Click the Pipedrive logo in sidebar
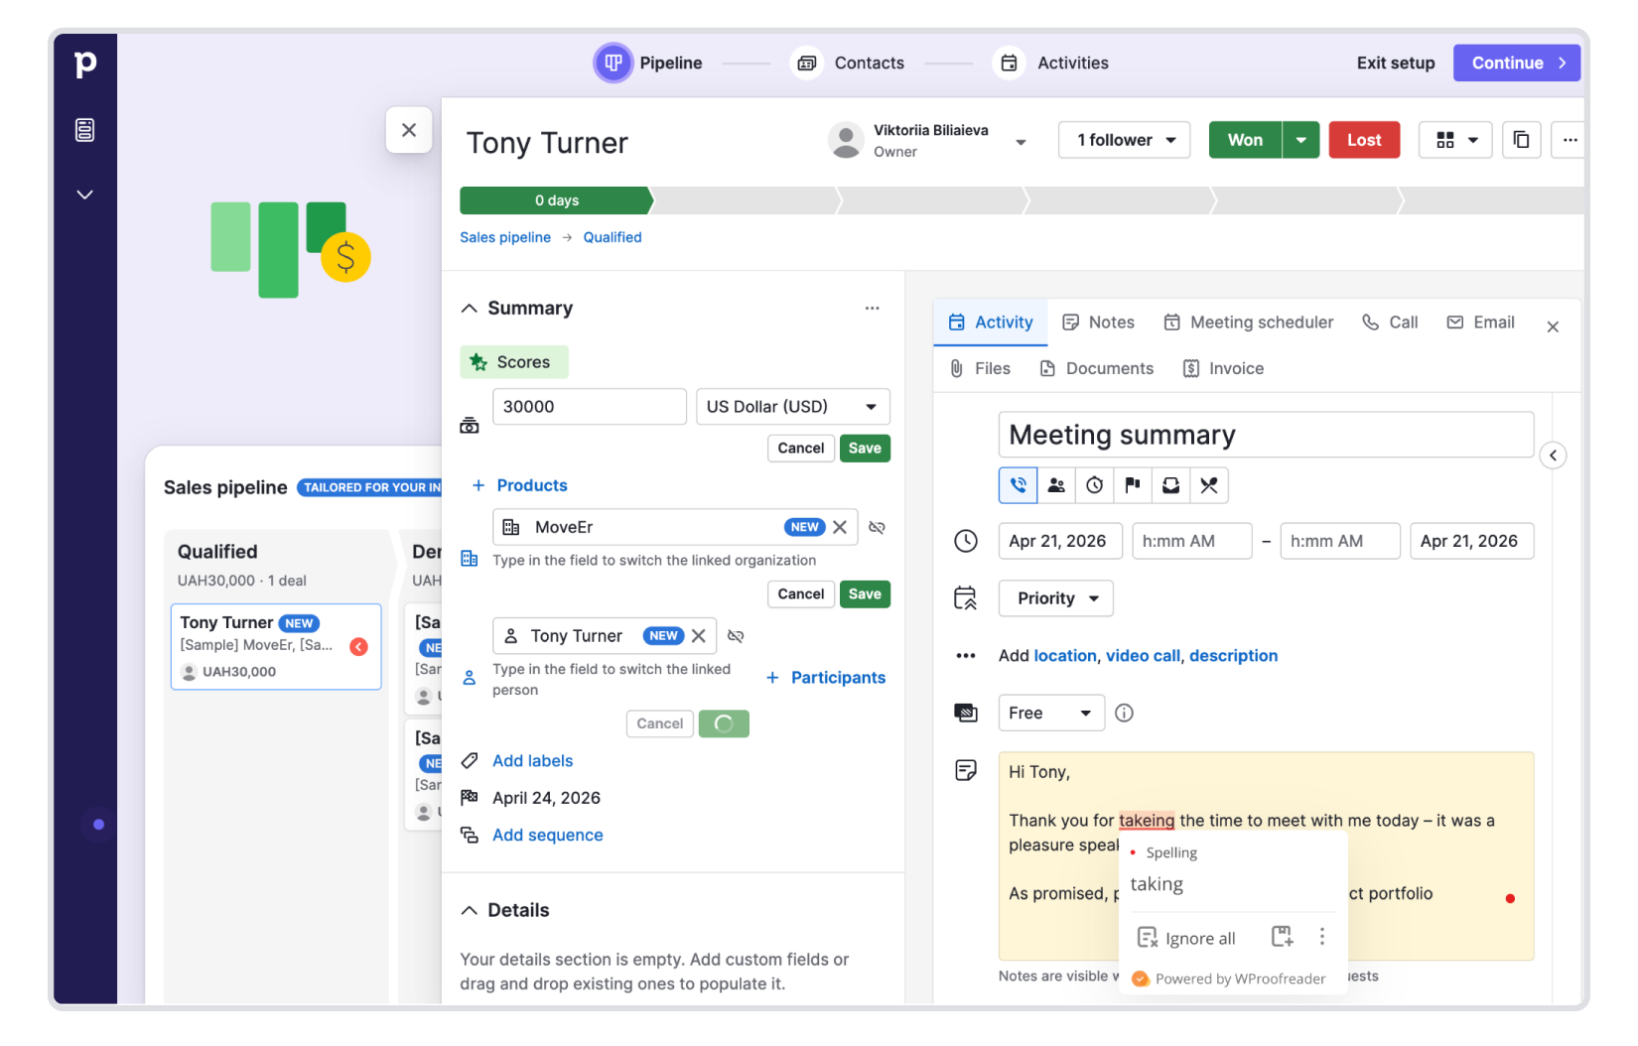 85,65
